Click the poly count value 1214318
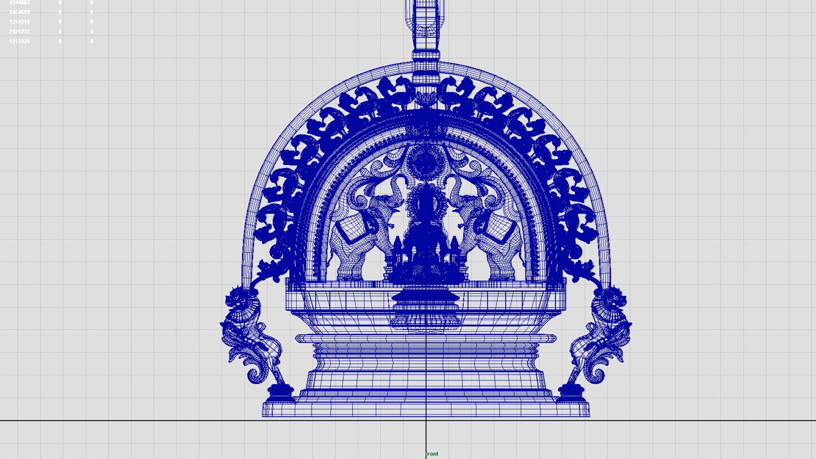Screen dimensions: 816x459 (20, 22)
